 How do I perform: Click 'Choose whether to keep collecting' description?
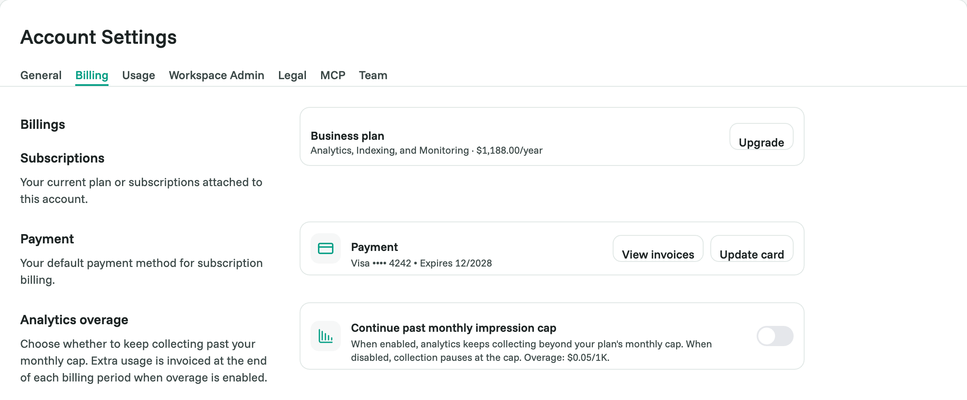click(x=144, y=361)
